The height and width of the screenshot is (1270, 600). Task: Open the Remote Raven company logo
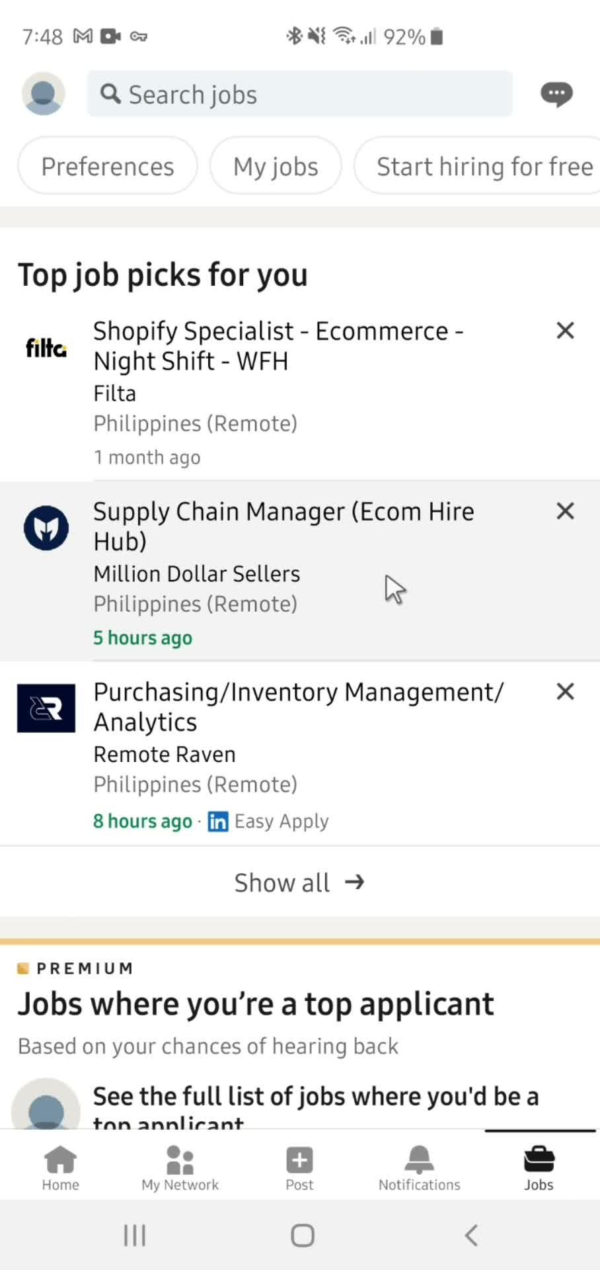click(x=46, y=708)
